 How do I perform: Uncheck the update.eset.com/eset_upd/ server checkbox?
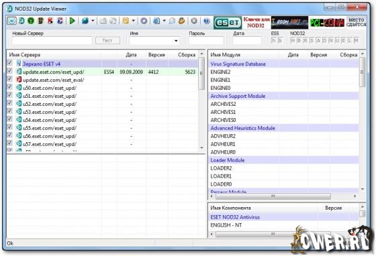click(9, 71)
